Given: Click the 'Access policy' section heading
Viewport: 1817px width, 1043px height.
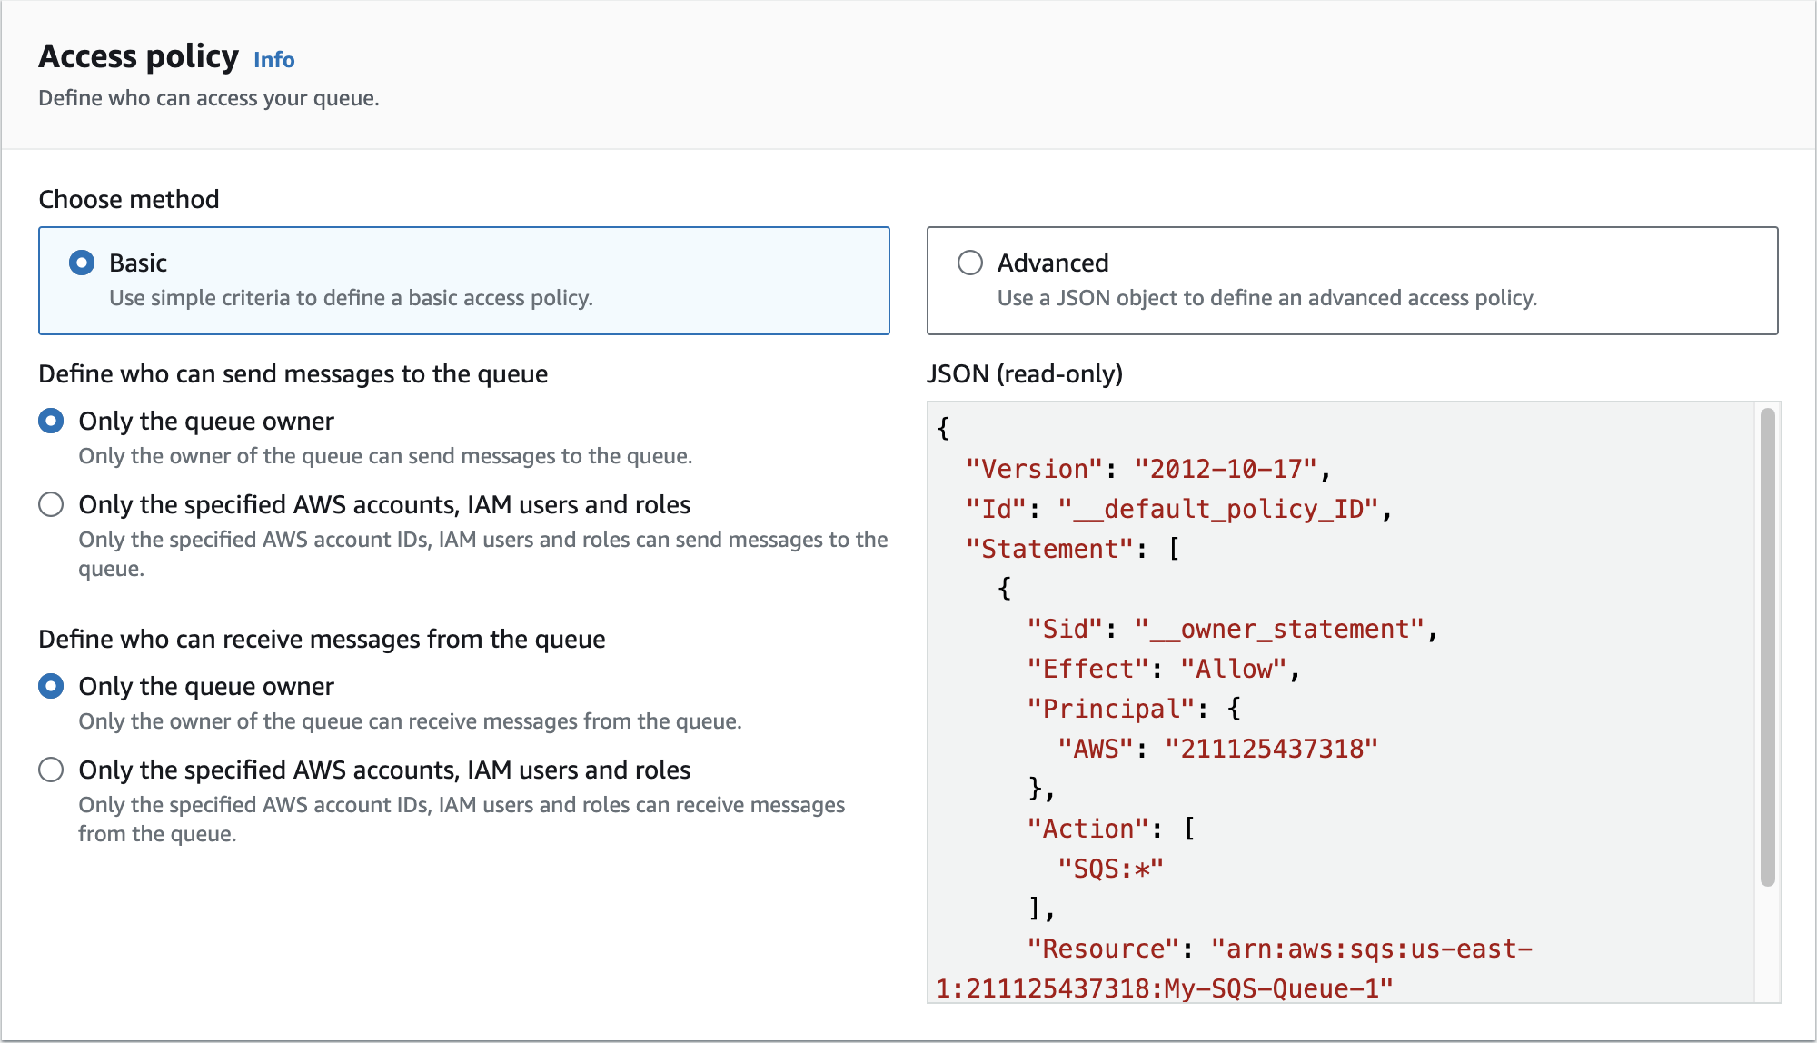Looking at the screenshot, I should click(138, 57).
